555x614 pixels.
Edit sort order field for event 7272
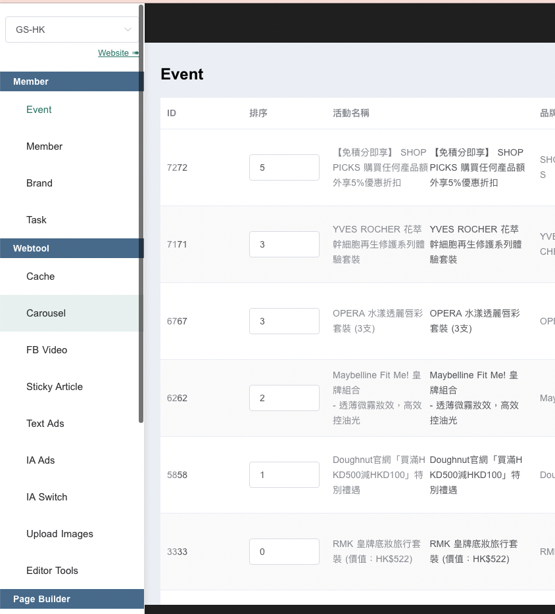[x=284, y=167]
